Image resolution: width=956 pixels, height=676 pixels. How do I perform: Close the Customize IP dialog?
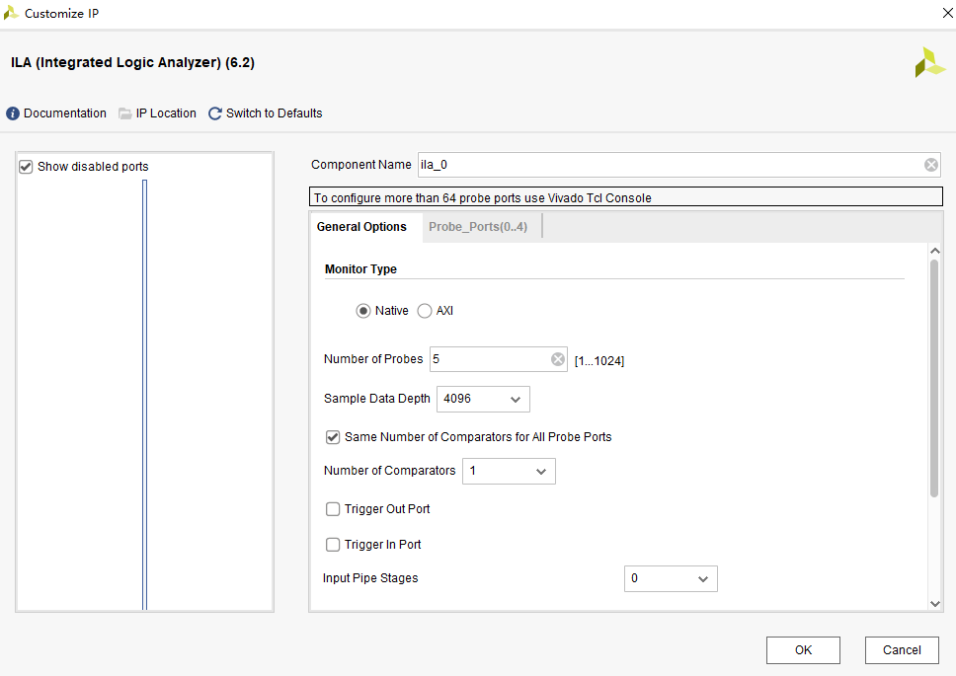point(947,13)
